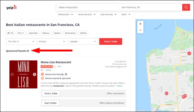194x112 pixels.
Task: Open the Yelp logo homepage
Action: coord(11,7)
